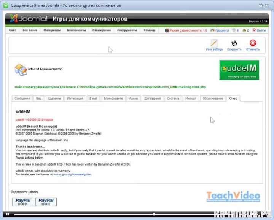
Task: Click the logged-in users counter icon
Action: click(244, 30)
